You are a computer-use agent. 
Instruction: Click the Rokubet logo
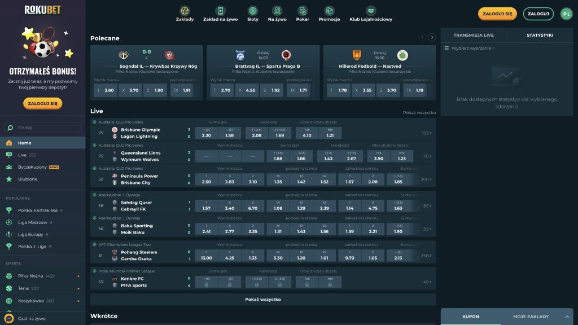point(42,10)
